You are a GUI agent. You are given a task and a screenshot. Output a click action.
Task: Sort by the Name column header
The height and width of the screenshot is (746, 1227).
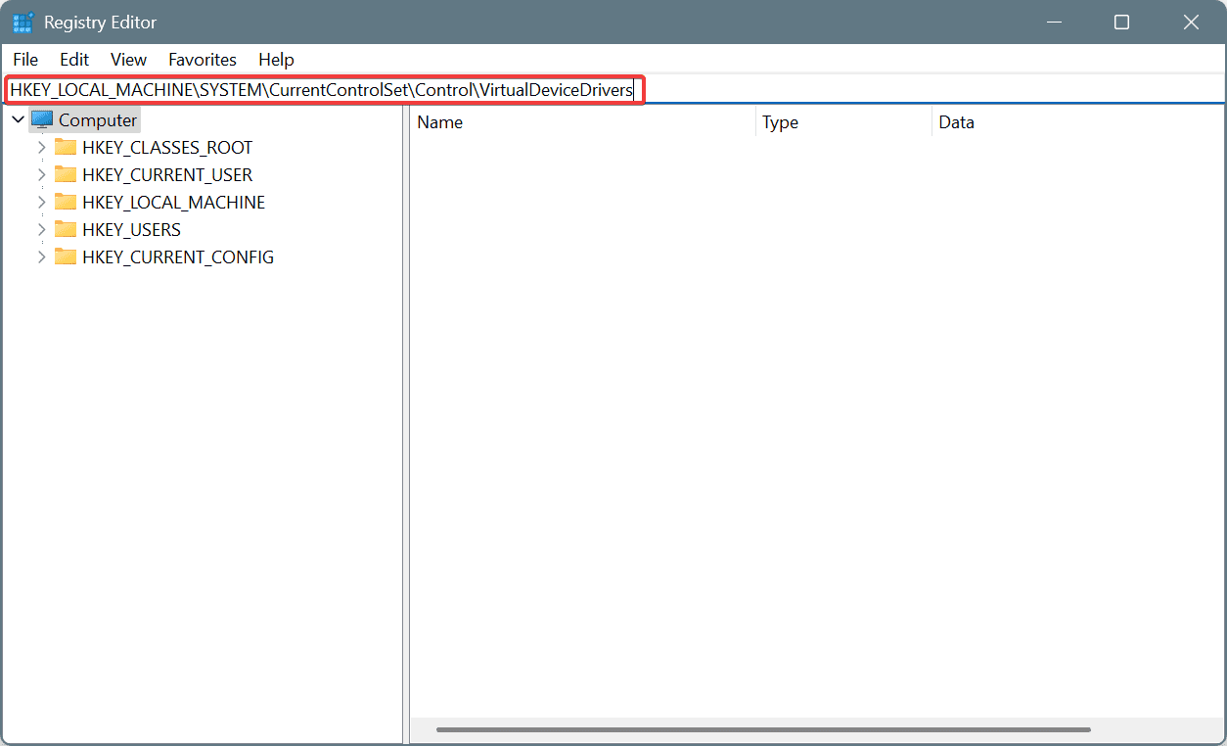(x=582, y=122)
